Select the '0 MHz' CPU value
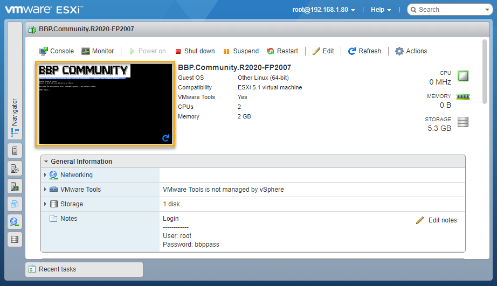 (440, 82)
